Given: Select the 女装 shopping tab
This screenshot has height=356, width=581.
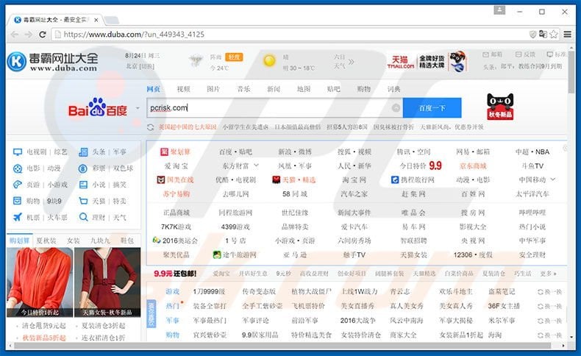Looking at the screenshot, I should pyautogui.click(x=73, y=241).
